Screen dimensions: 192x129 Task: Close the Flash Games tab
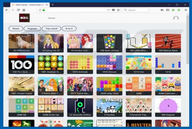pos(47,5)
